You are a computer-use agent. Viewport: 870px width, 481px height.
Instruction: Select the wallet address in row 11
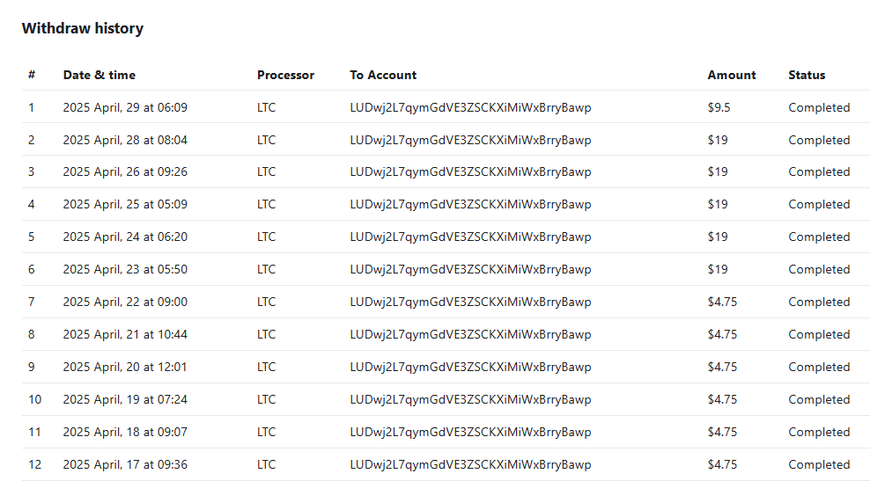click(470, 433)
